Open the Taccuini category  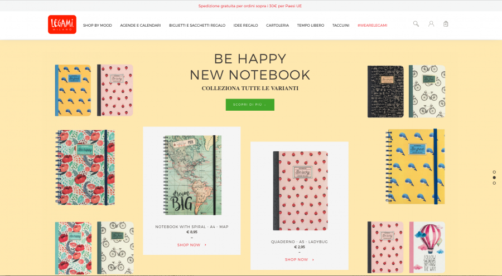(x=341, y=25)
